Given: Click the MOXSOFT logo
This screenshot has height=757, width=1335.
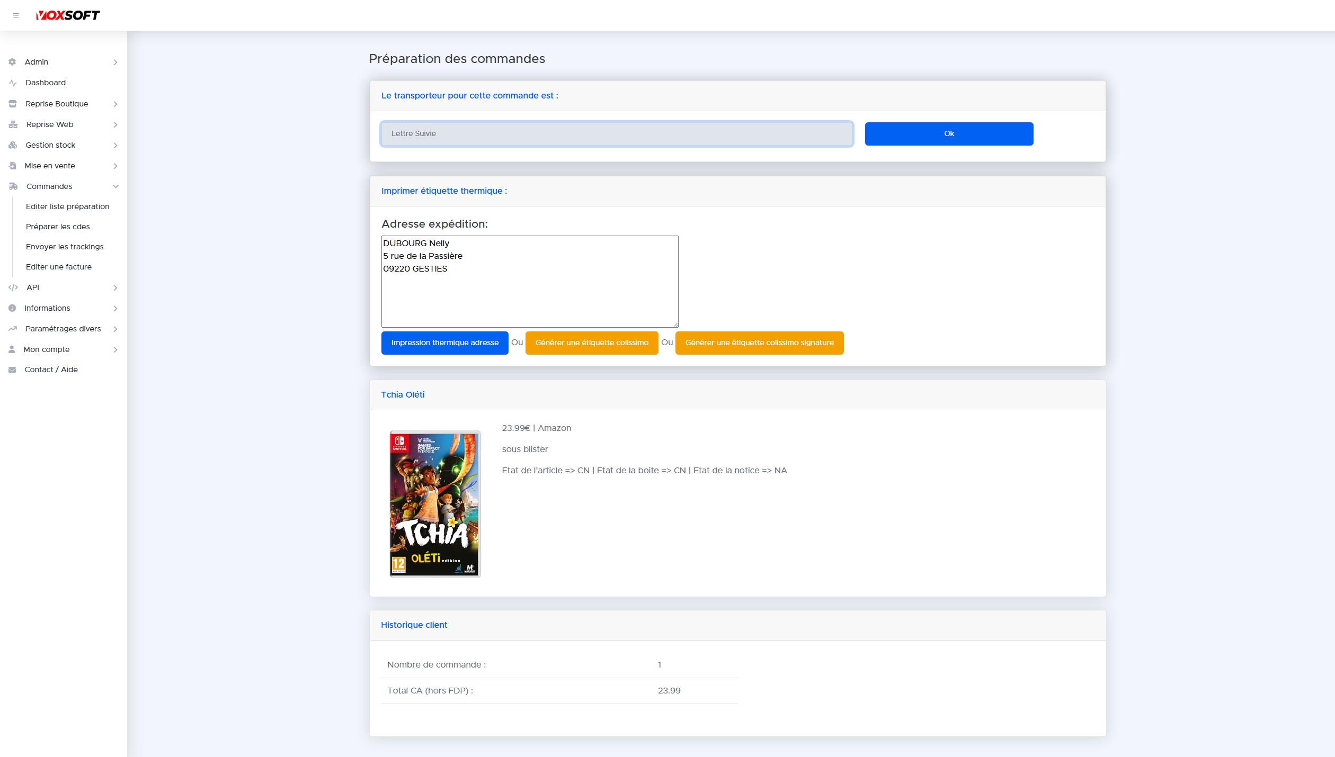Looking at the screenshot, I should (68, 15).
